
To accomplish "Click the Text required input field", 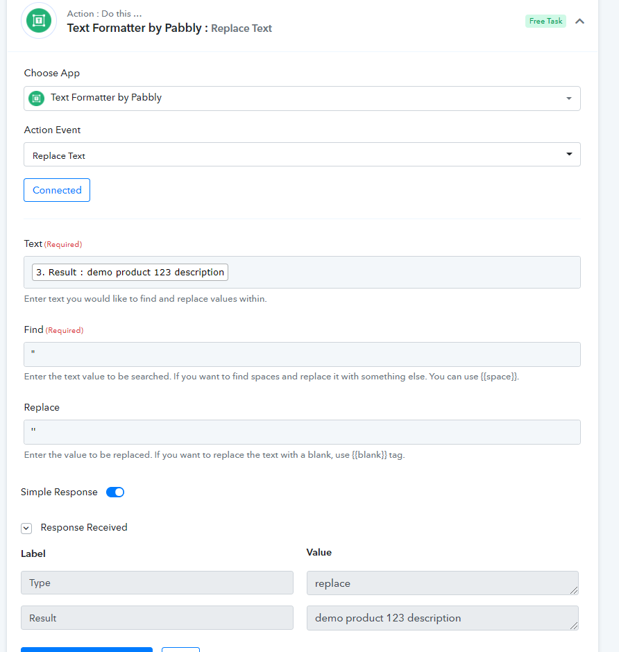I will point(302,273).
